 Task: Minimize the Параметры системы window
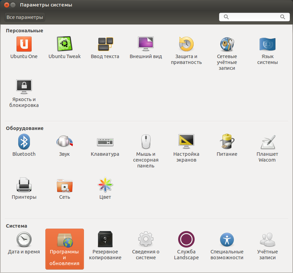click(x=13, y=5)
